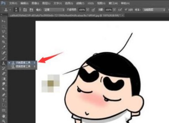Select the Rectangle shape tool
The height and width of the screenshot is (123, 169).
[x=3, y=110]
